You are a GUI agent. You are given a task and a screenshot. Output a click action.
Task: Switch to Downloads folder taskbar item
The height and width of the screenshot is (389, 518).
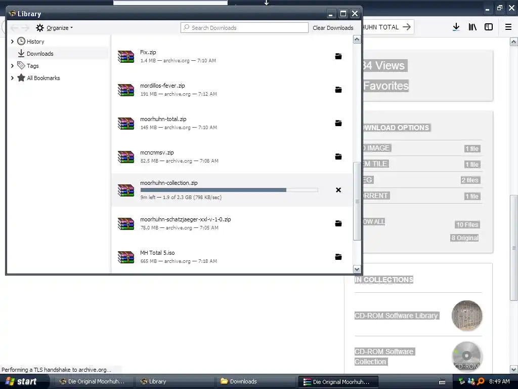[256, 381]
